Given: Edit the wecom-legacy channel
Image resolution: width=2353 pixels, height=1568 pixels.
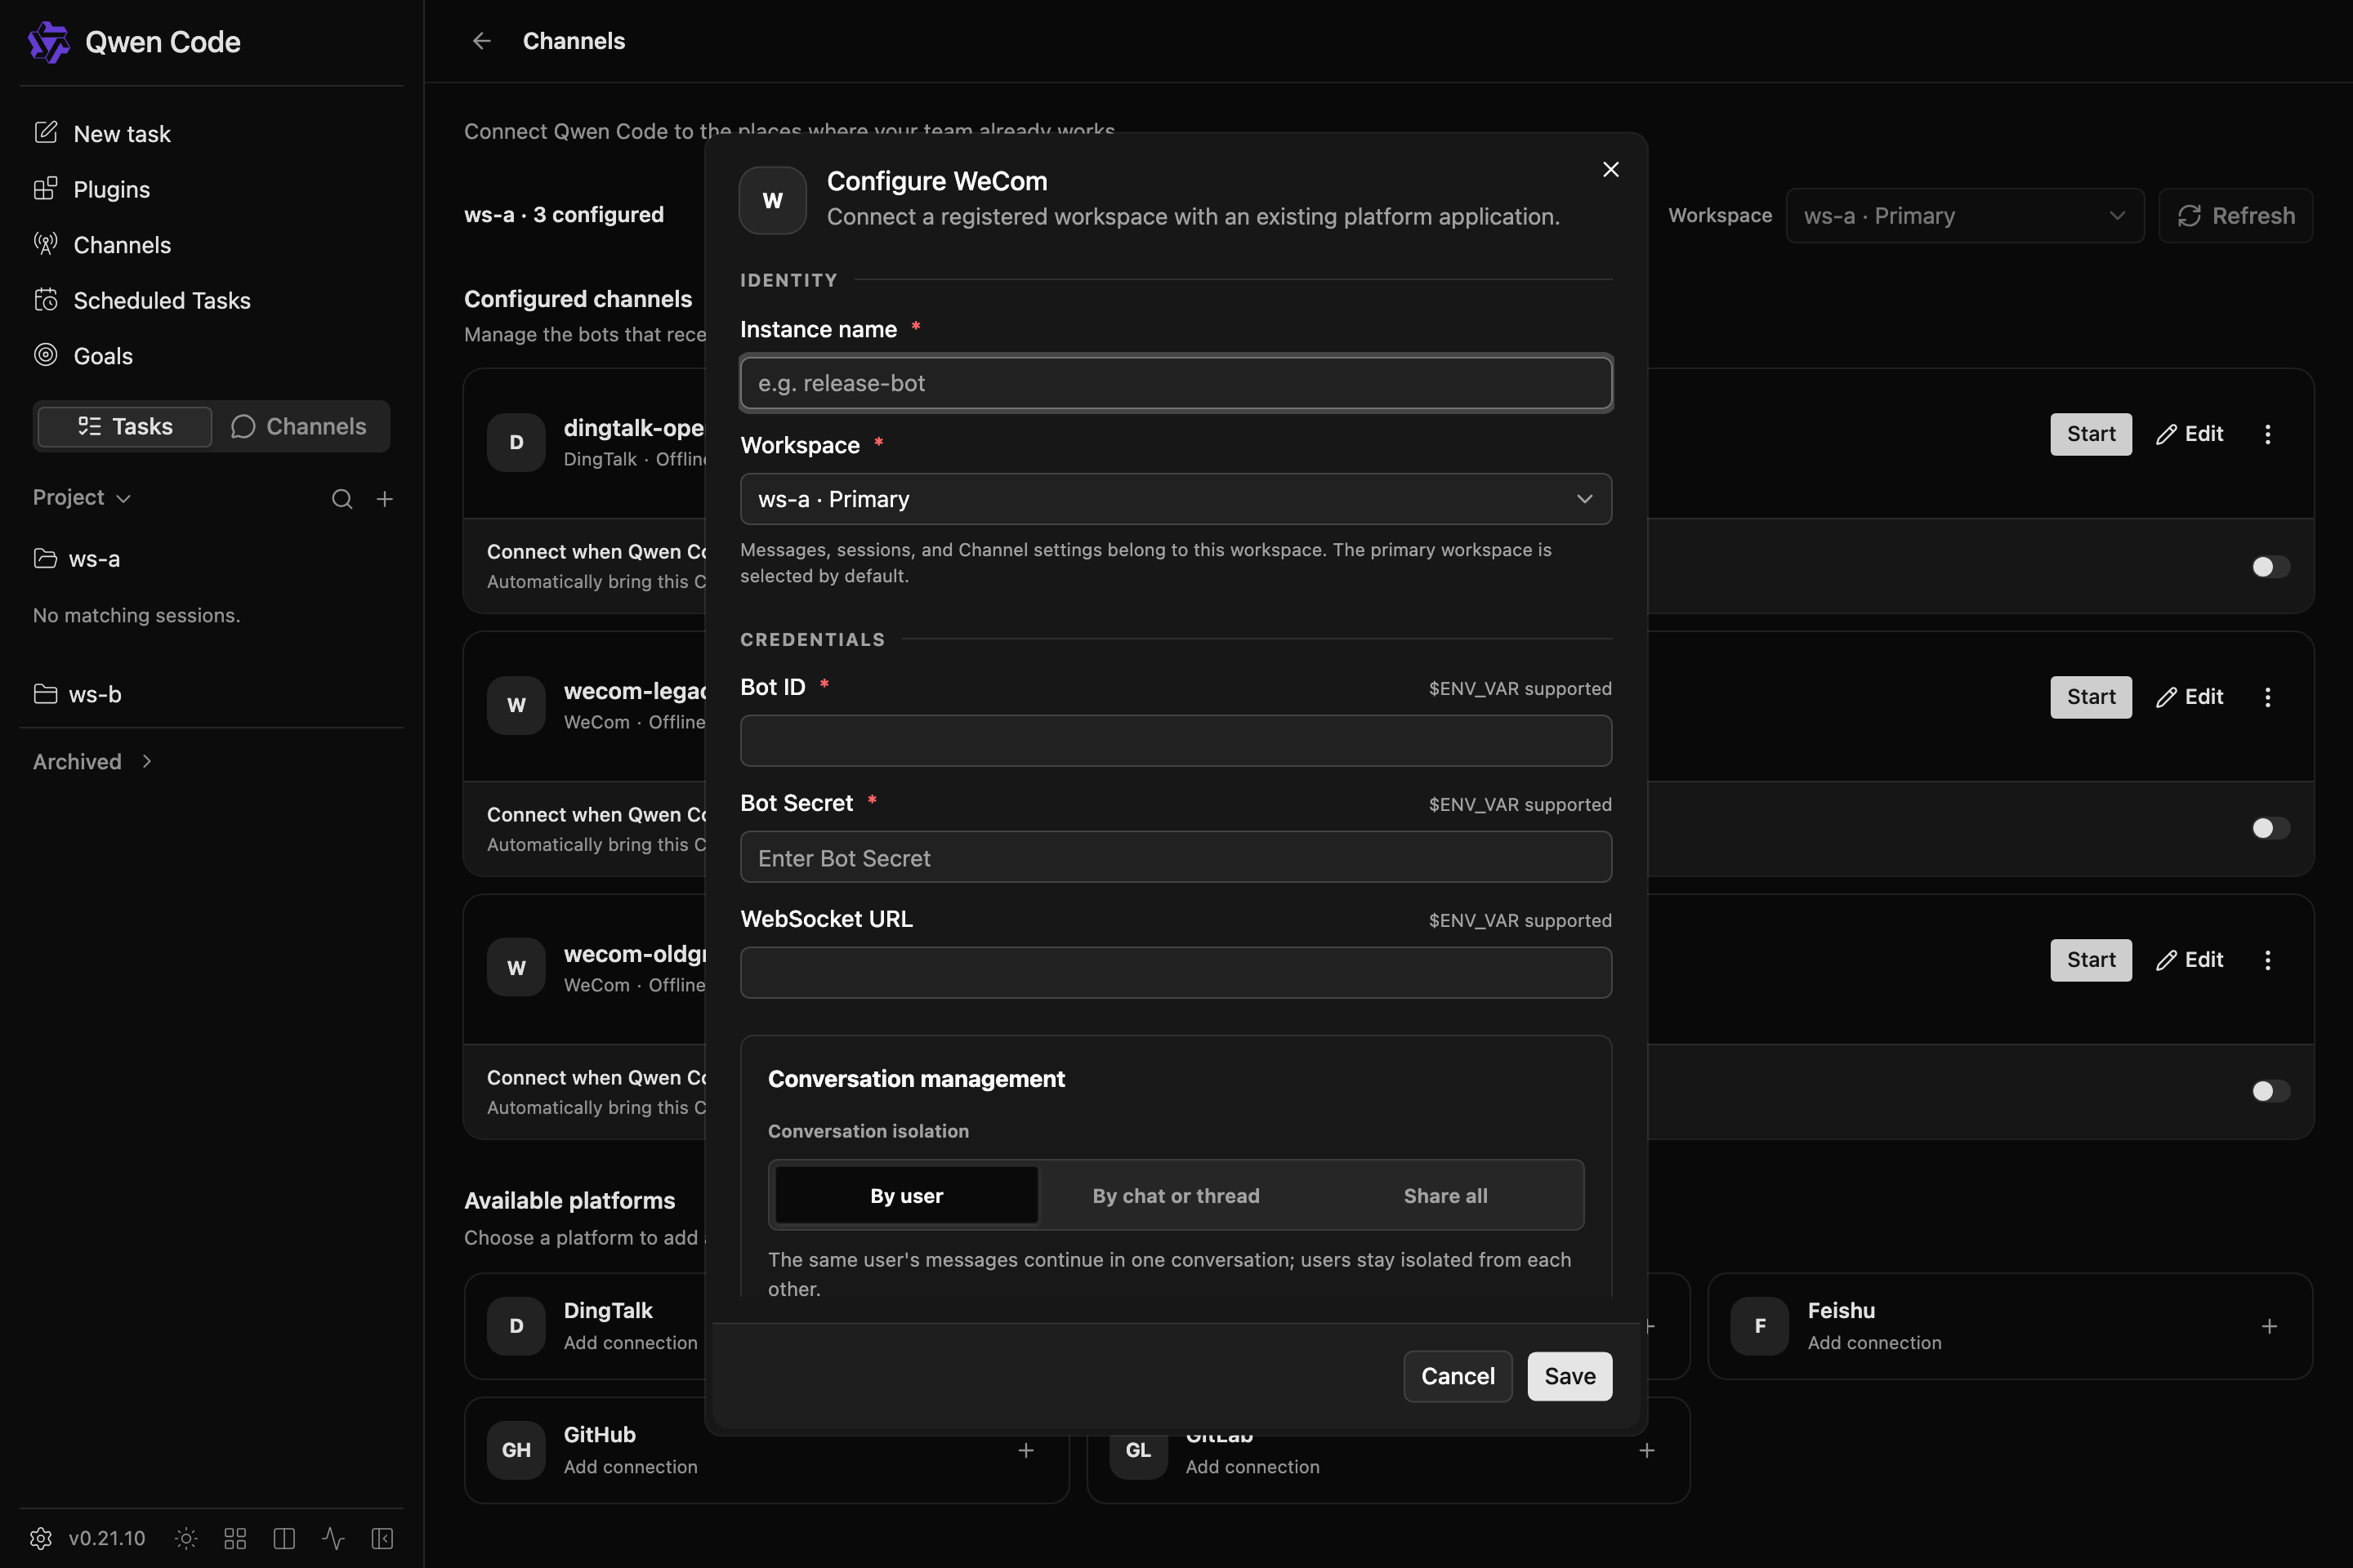Looking at the screenshot, I should (2189, 697).
